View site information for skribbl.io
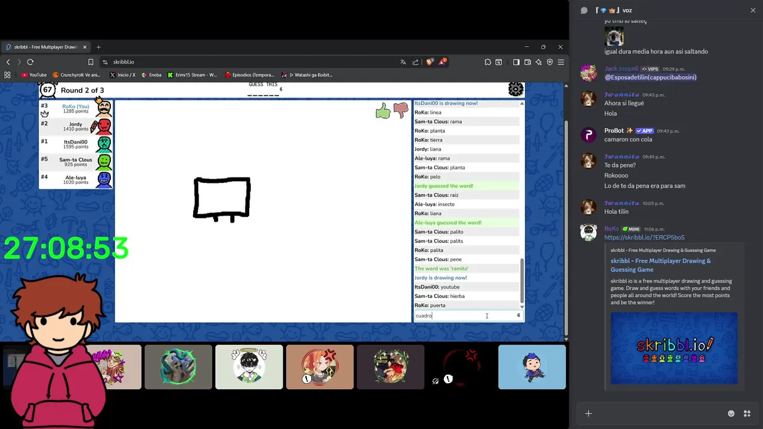The height and width of the screenshot is (429, 763). (x=105, y=62)
